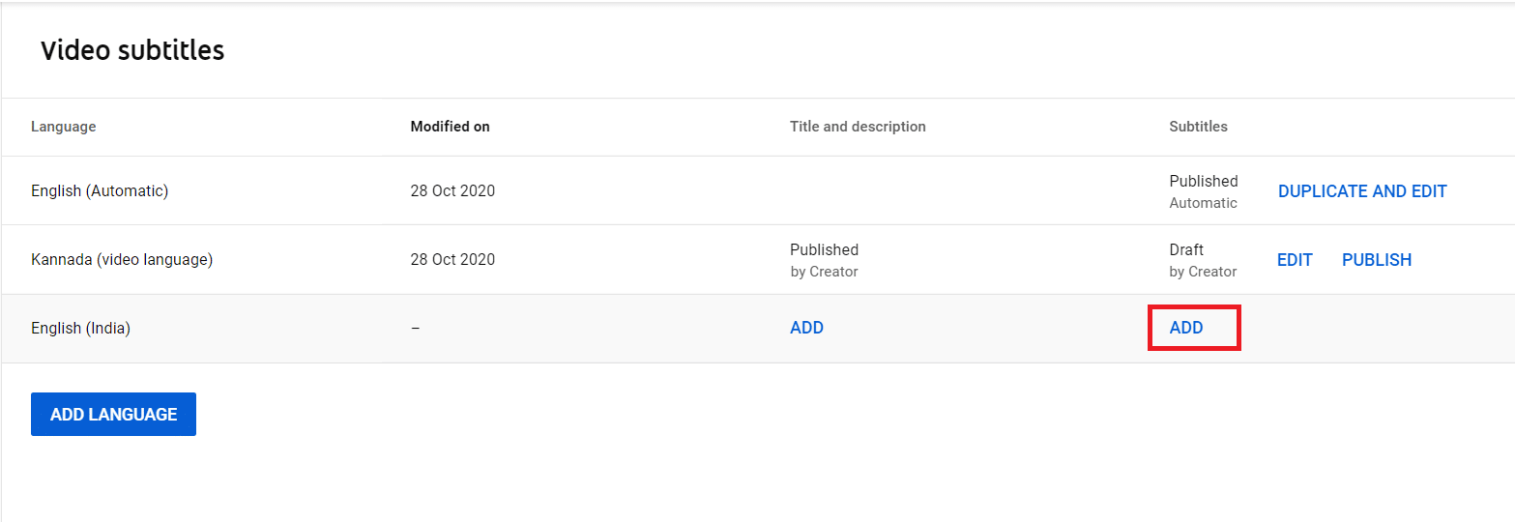Edit the Kannada subtitles draft
This screenshot has height=522, width=1515.
1295,260
